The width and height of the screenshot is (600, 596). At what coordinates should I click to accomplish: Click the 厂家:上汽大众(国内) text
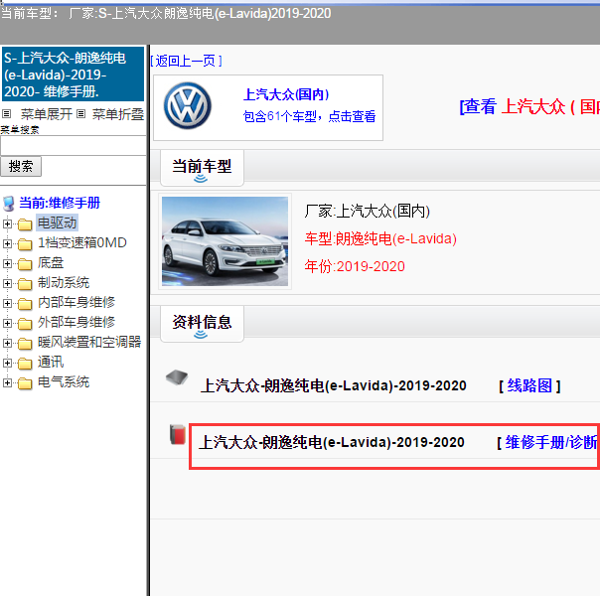click(368, 212)
